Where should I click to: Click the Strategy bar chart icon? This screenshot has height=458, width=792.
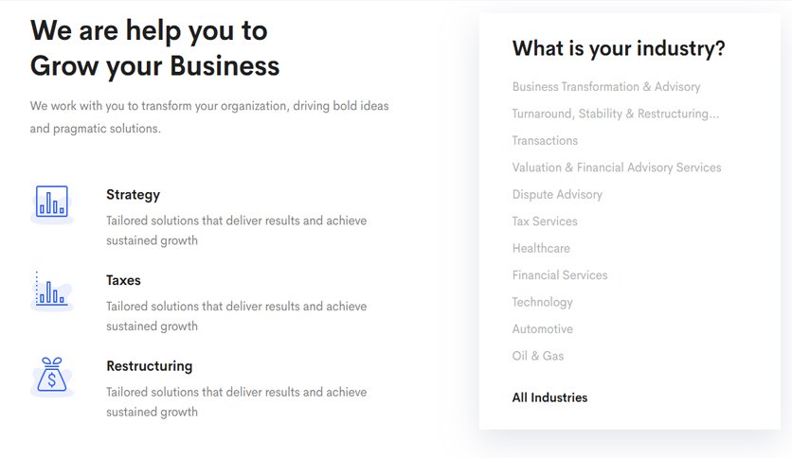(x=51, y=203)
